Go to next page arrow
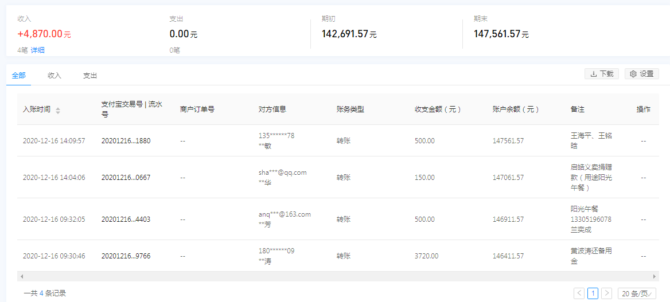Viewport: 670px width, 302px height. click(x=607, y=293)
